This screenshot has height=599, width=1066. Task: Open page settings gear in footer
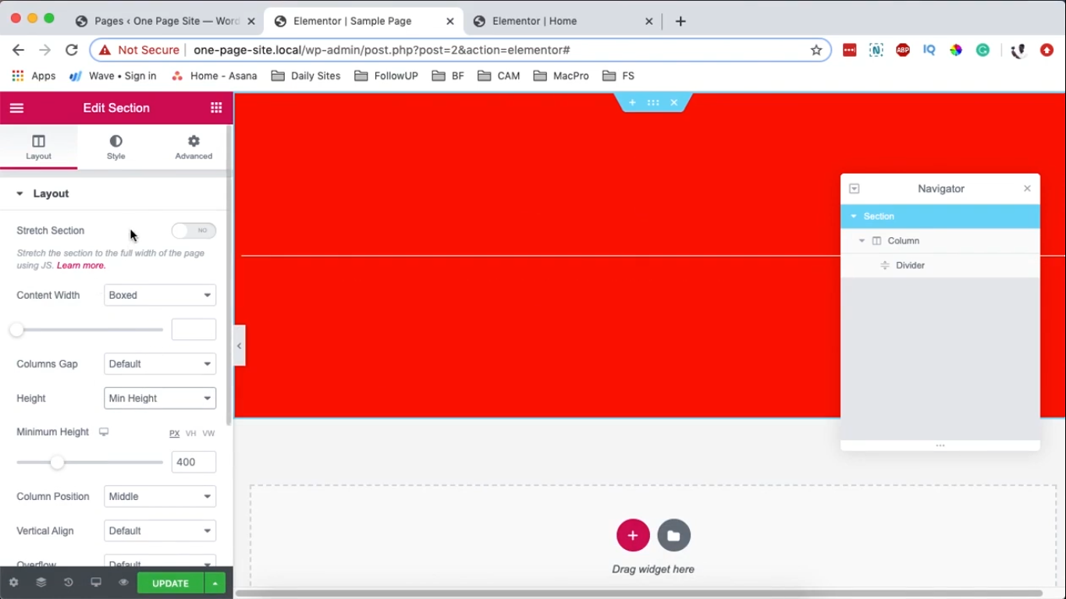pos(13,583)
